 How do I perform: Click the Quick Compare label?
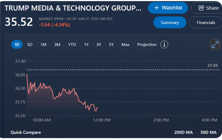pos(26,132)
